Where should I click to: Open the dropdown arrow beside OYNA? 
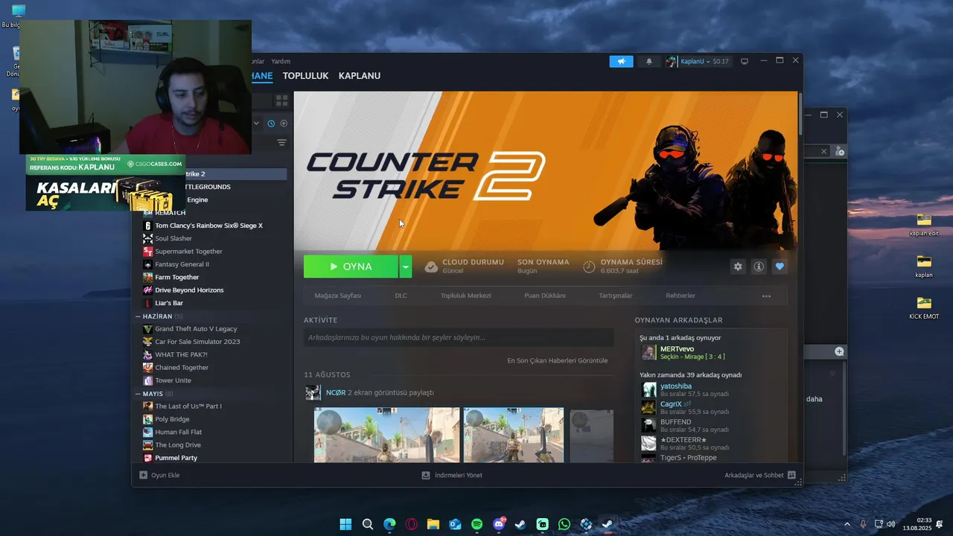coord(405,267)
